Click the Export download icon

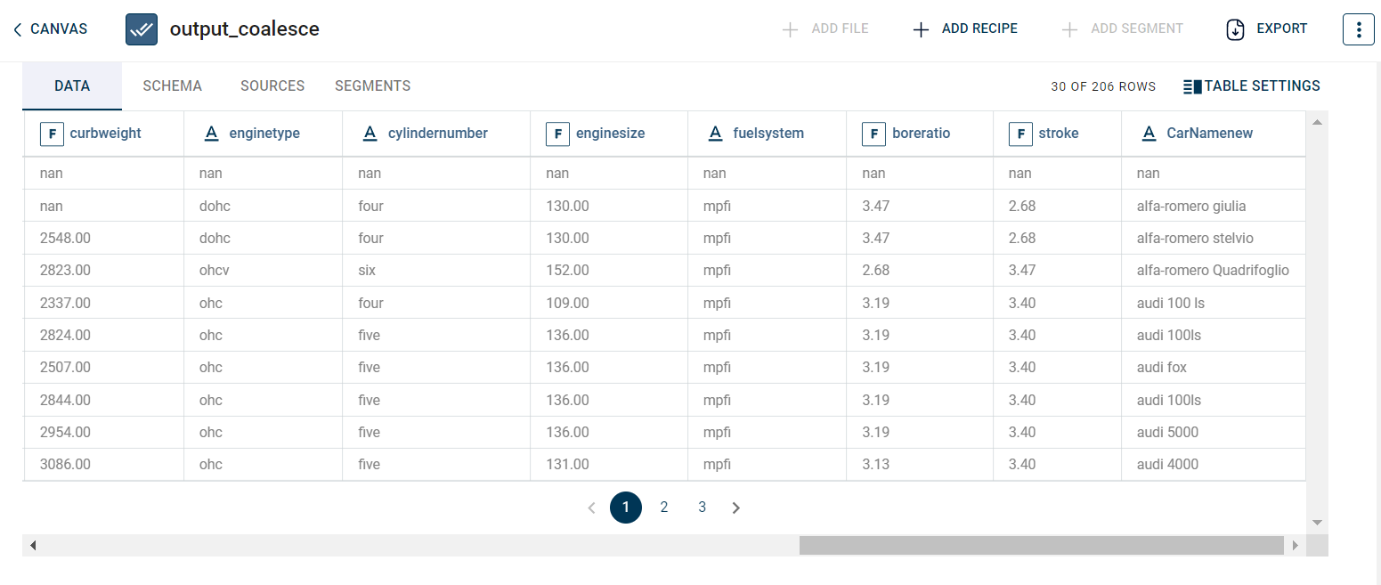1235,29
